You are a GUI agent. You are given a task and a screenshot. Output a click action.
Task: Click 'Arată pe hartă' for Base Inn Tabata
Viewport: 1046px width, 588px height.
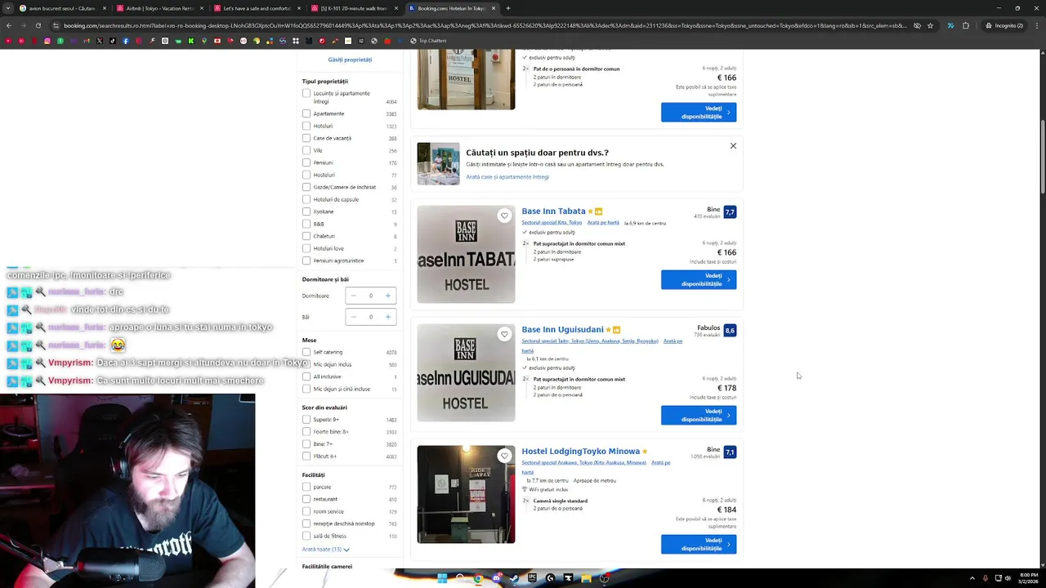603,223
